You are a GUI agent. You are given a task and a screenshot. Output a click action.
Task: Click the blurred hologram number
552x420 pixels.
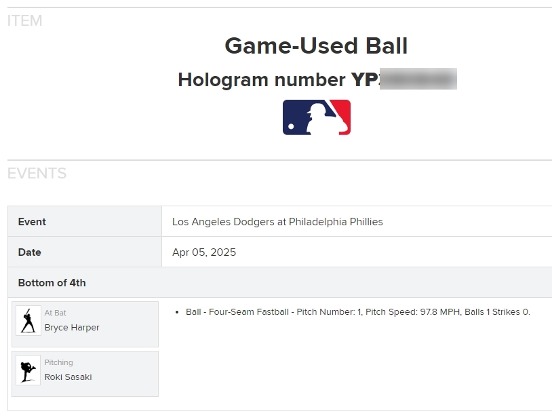[418, 80]
